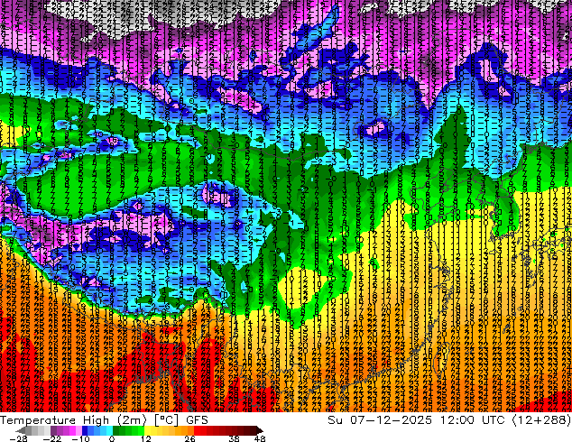
Task: Click the "Temperature High (2m) [°C] GFS" title
Action: (104, 420)
